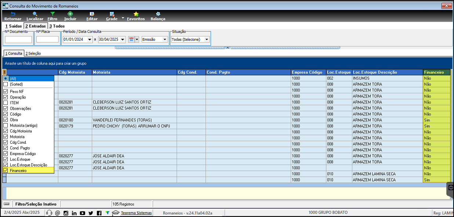The image size is (454, 217).
Task: Toggle the (All) columns checkbox
Action: point(6,78)
